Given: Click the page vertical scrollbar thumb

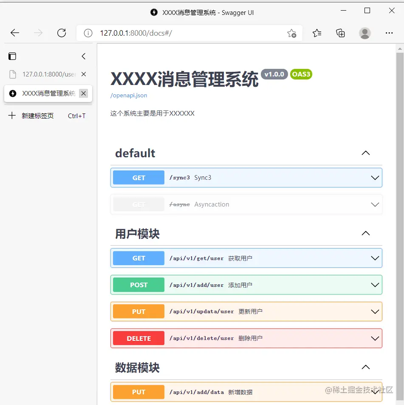Looking at the screenshot, I should point(400,227).
